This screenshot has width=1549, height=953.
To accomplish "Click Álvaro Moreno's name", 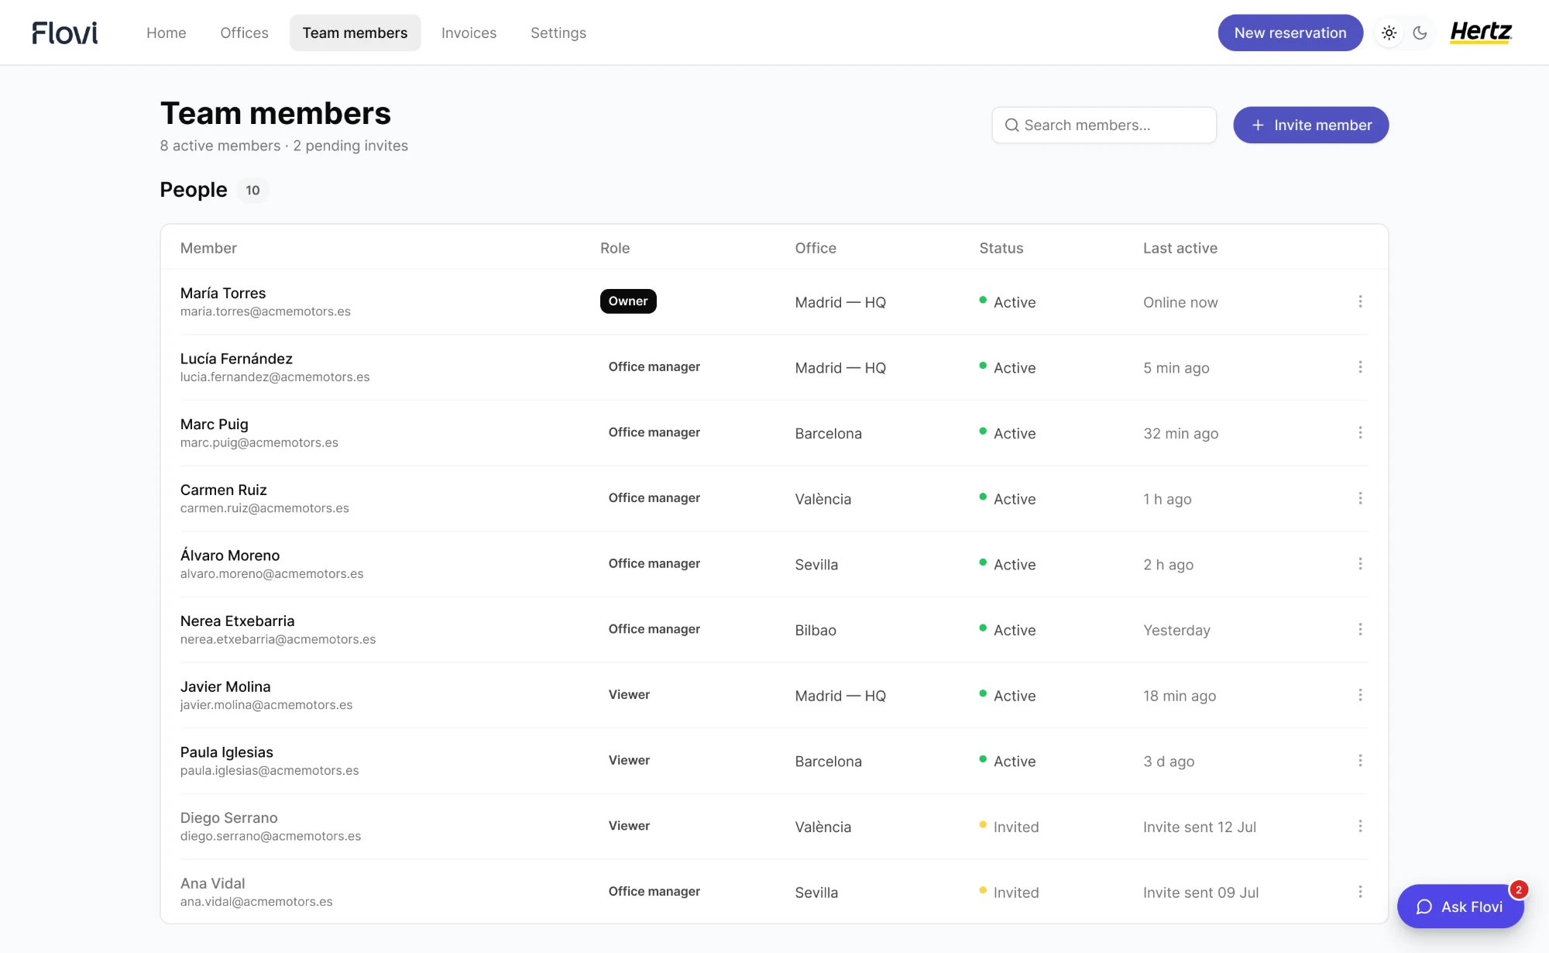I will pos(230,556).
